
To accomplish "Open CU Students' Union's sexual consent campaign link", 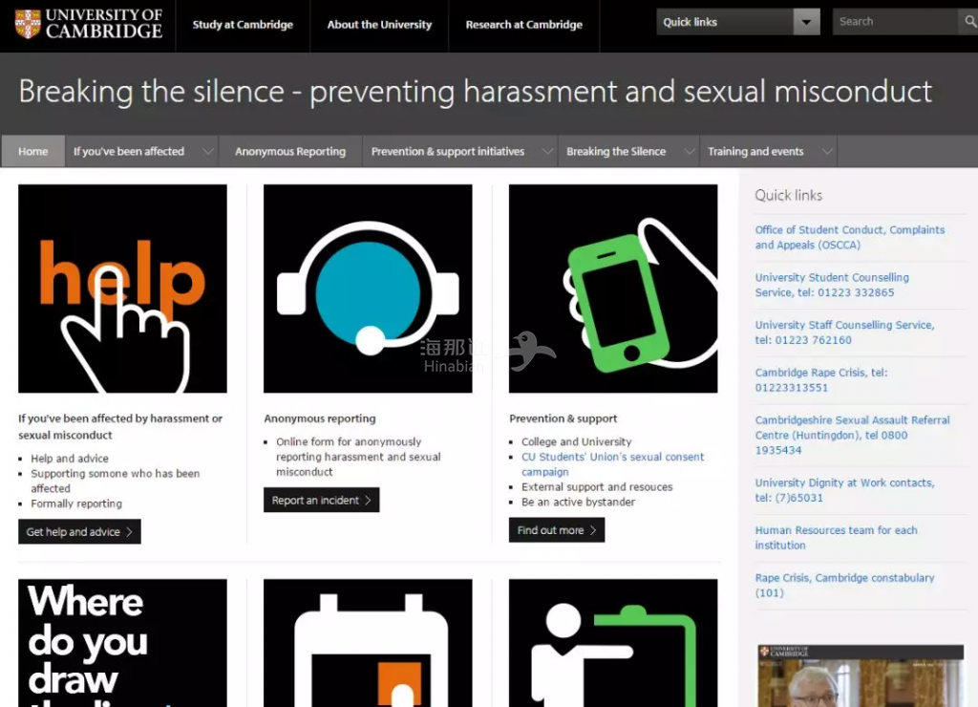I will pos(612,464).
